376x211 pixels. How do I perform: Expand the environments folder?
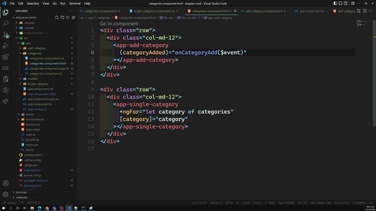pyautogui.click(x=35, y=120)
